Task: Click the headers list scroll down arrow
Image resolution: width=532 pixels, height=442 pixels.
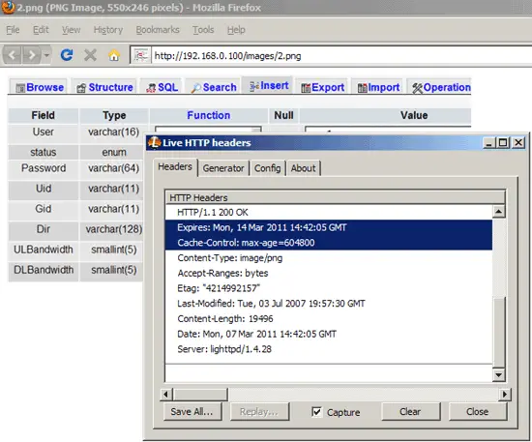Action: coord(499,375)
